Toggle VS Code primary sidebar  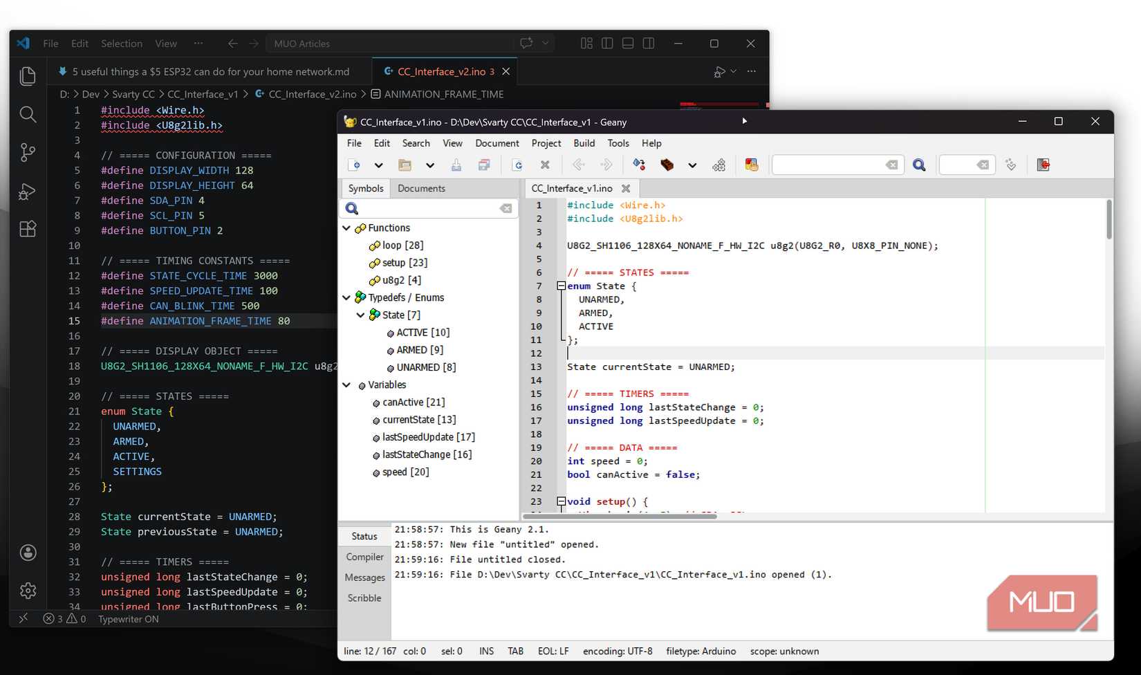(x=607, y=43)
